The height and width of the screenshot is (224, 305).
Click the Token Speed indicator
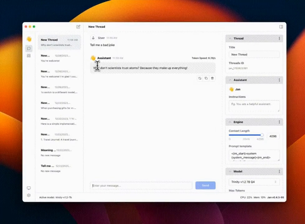coord(204,58)
